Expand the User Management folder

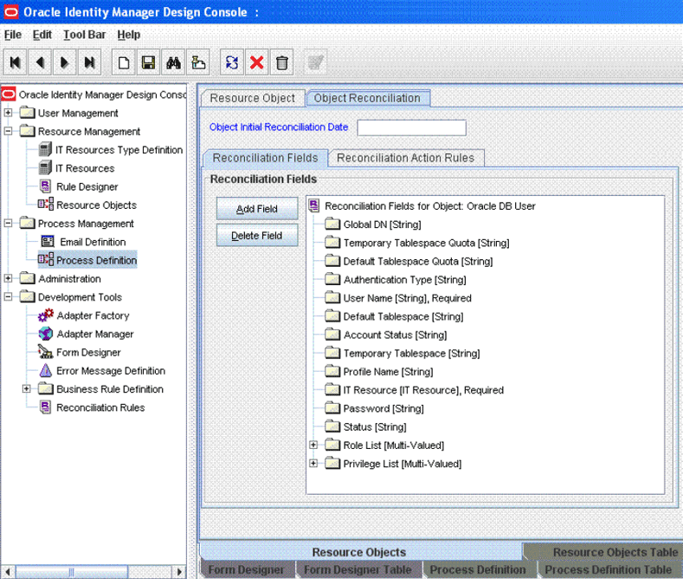click(8, 113)
